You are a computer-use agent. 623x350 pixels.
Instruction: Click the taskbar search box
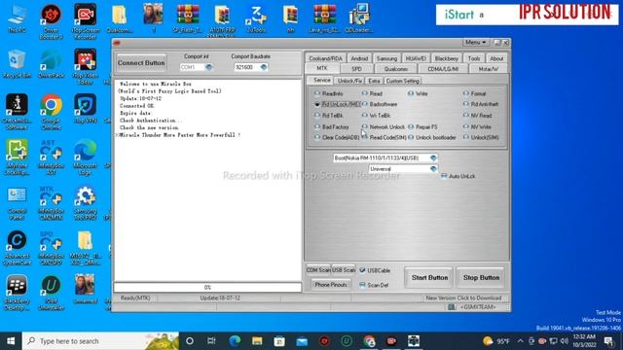pos(100,341)
